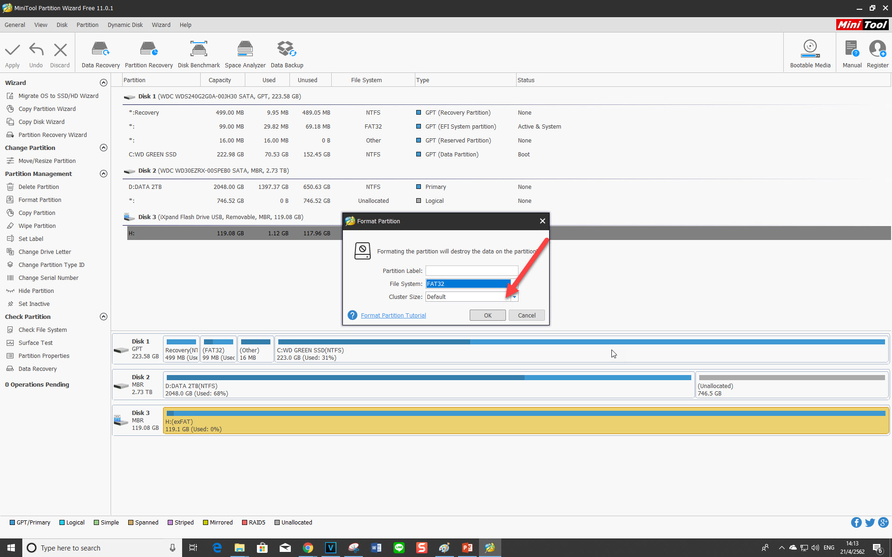Collapse the Change Partition section
892x557 pixels.
[104, 148]
